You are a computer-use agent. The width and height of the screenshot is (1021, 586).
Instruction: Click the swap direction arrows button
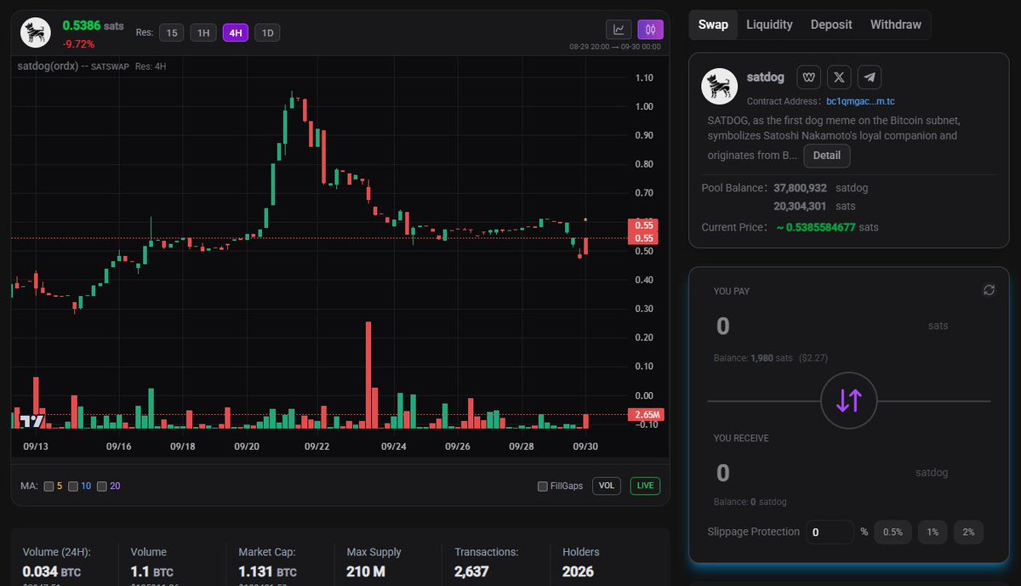[849, 401]
